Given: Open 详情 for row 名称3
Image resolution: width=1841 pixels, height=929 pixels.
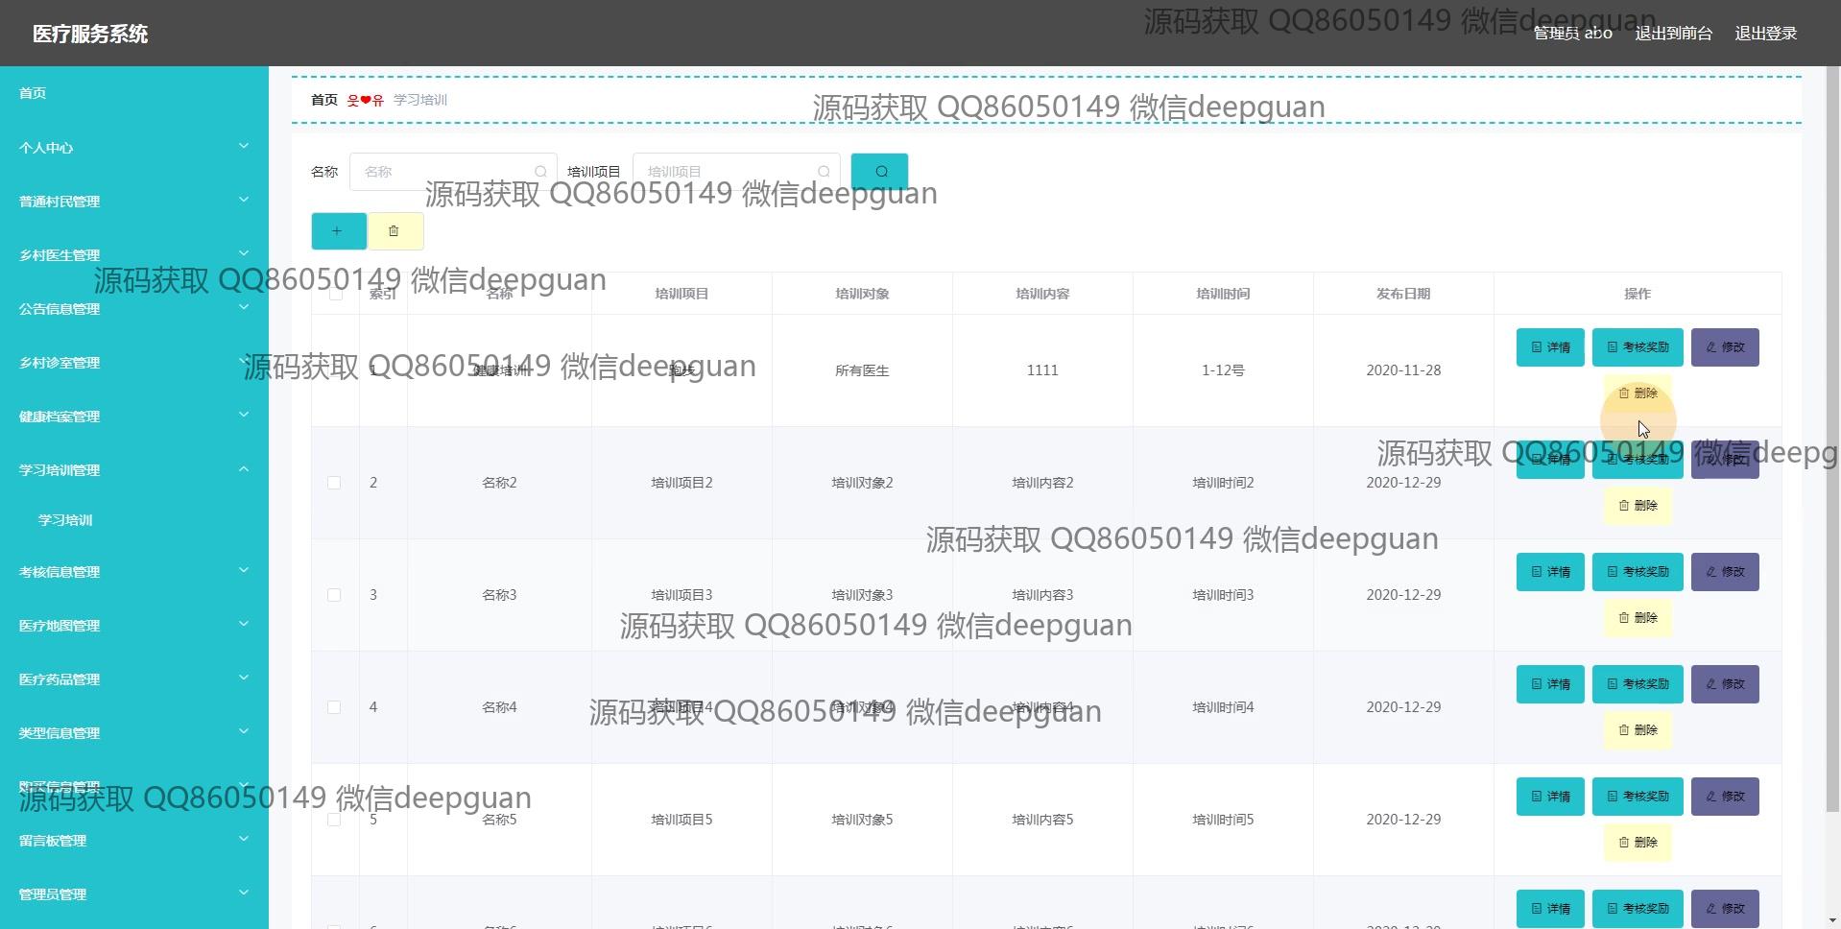Looking at the screenshot, I should (x=1550, y=572).
